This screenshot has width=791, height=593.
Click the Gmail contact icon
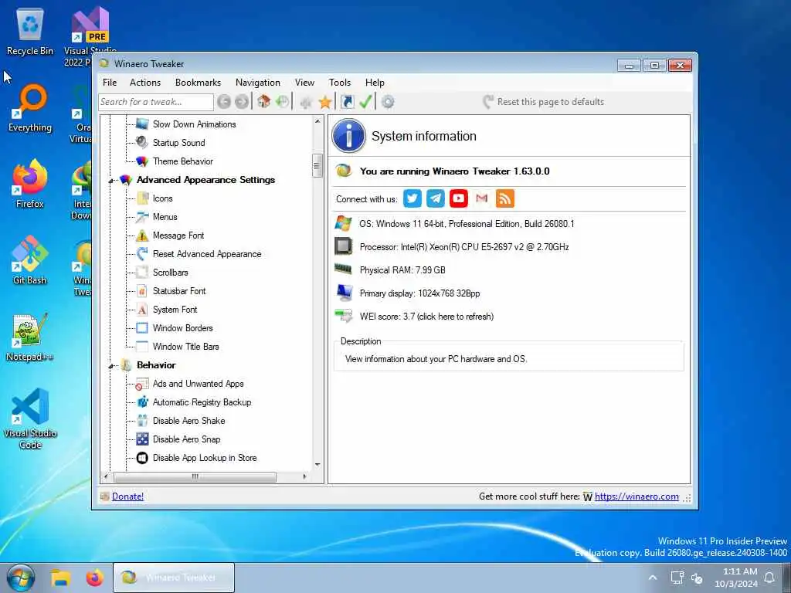[482, 198]
